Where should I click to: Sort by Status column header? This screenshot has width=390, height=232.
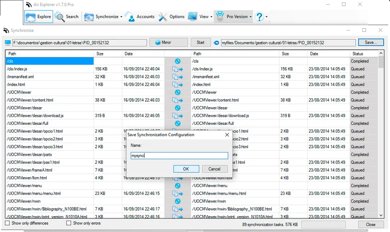coord(364,54)
